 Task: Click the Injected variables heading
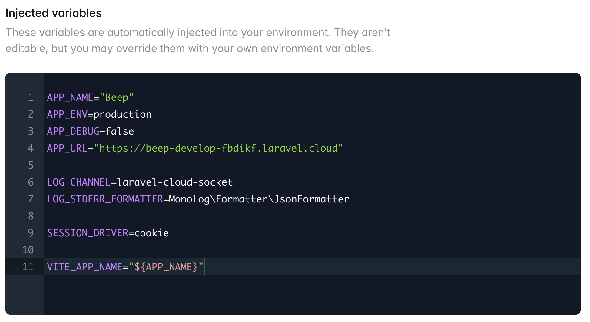coord(54,13)
